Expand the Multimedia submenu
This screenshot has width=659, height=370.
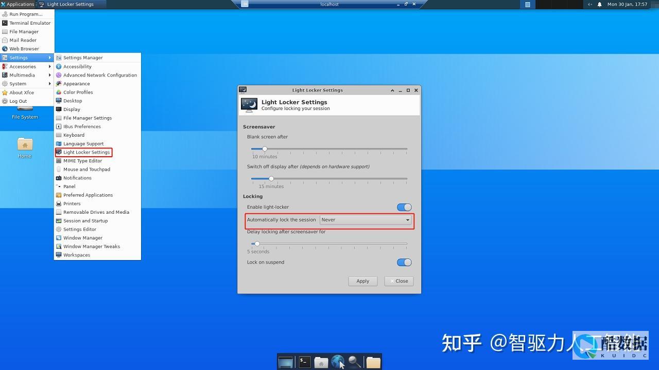27,75
